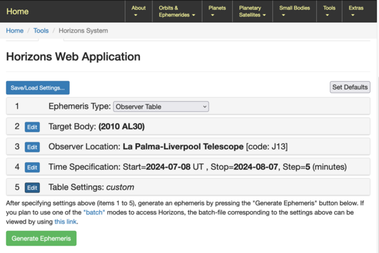This screenshot has height=253, width=379.
Task: Click the Generate Ephemeris button
Action: click(x=41, y=239)
